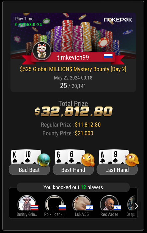
Task: Open the Polkilloshk.. player avatar
Action: (54, 203)
